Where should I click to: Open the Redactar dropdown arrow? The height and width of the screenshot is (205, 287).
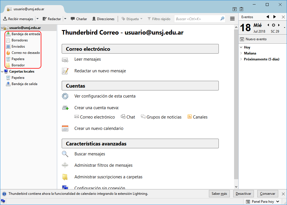pos(65,19)
